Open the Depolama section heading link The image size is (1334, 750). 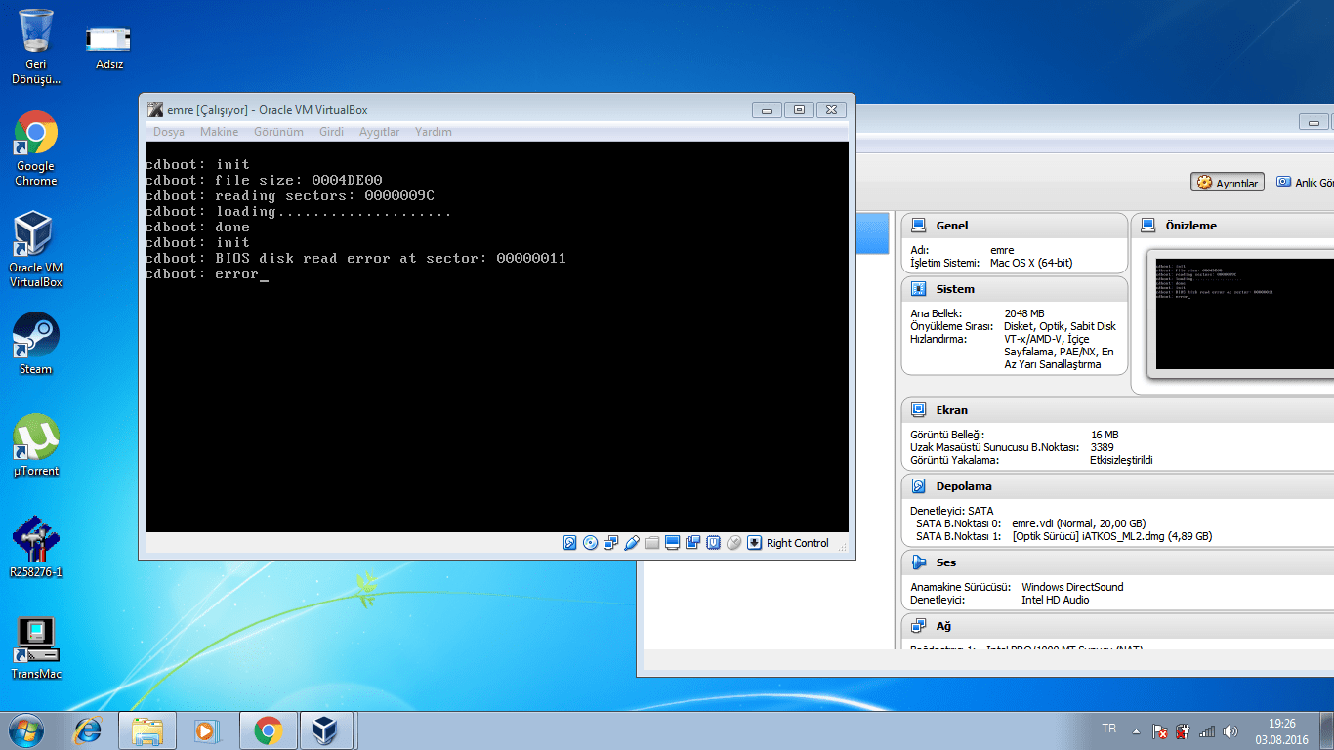click(x=964, y=486)
